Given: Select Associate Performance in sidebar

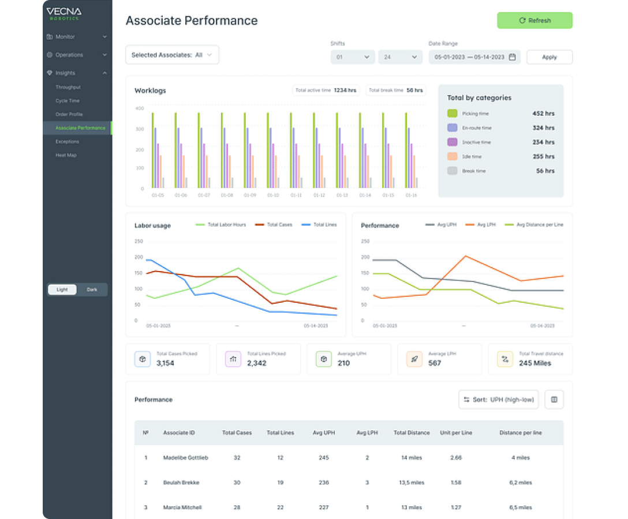Looking at the screenshot, I should (77, 128).
